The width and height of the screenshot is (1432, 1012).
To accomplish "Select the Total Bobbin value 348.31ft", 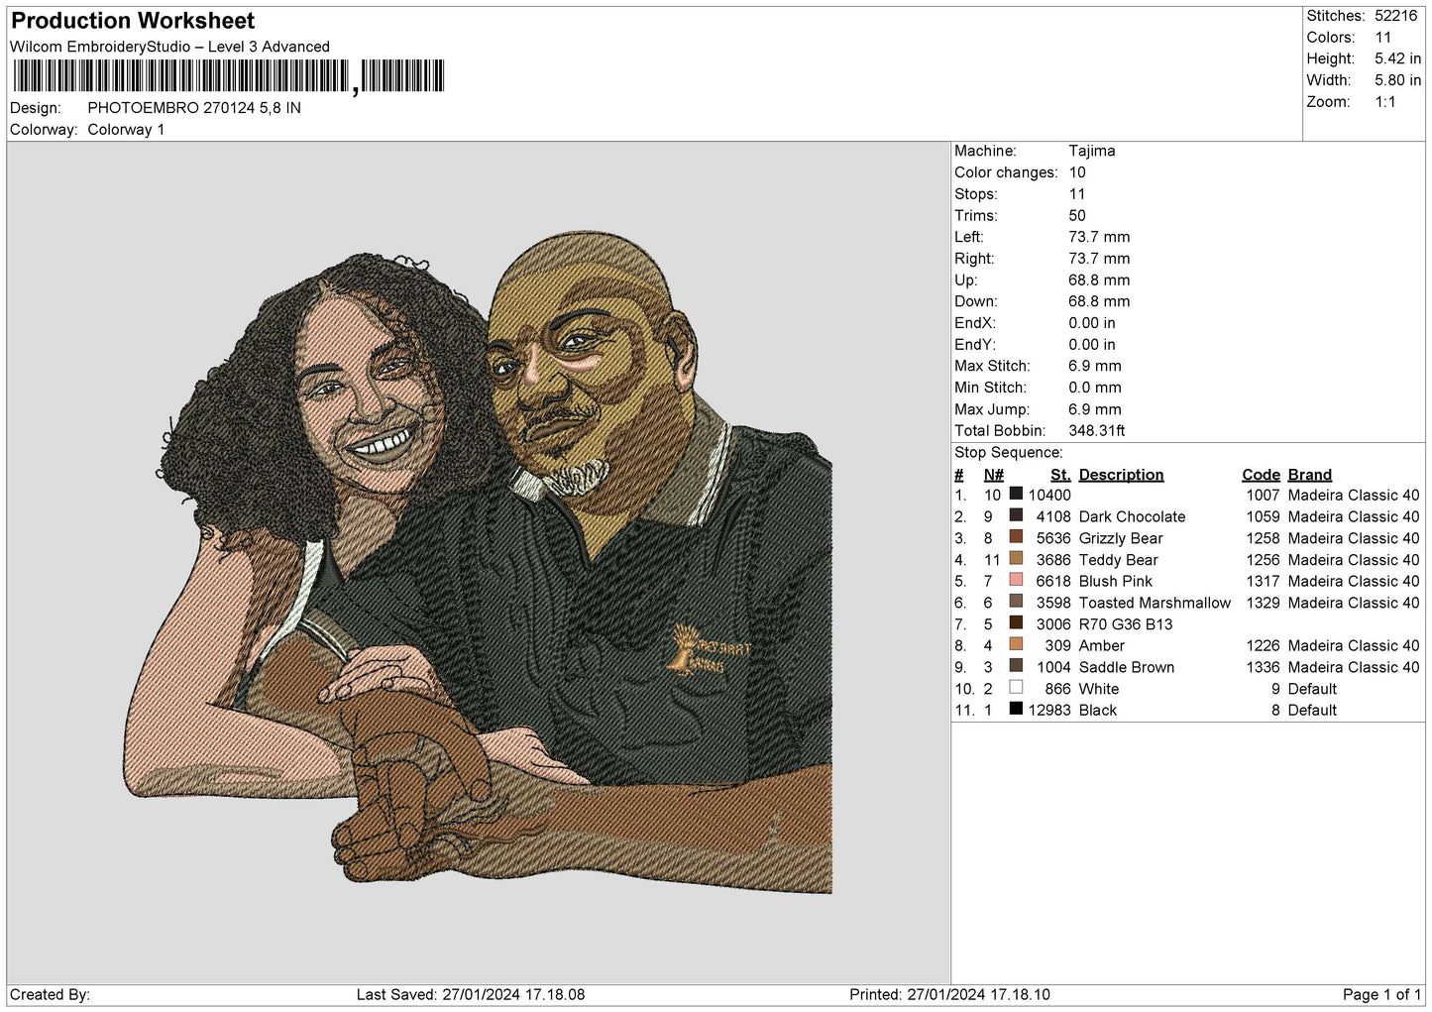I will [x=1097, y=431].
